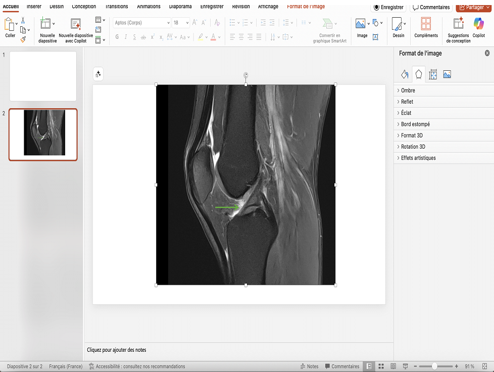The width and height of the screenshot is (494, 372).
Task: Click the Suggestions de conception icon
Action: (x=458, y=24)
